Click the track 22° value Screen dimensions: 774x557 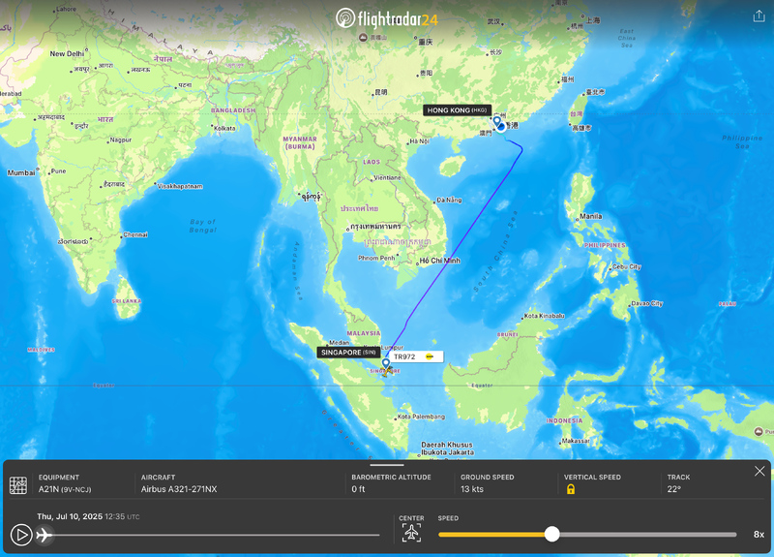click(x=673, y=489)
